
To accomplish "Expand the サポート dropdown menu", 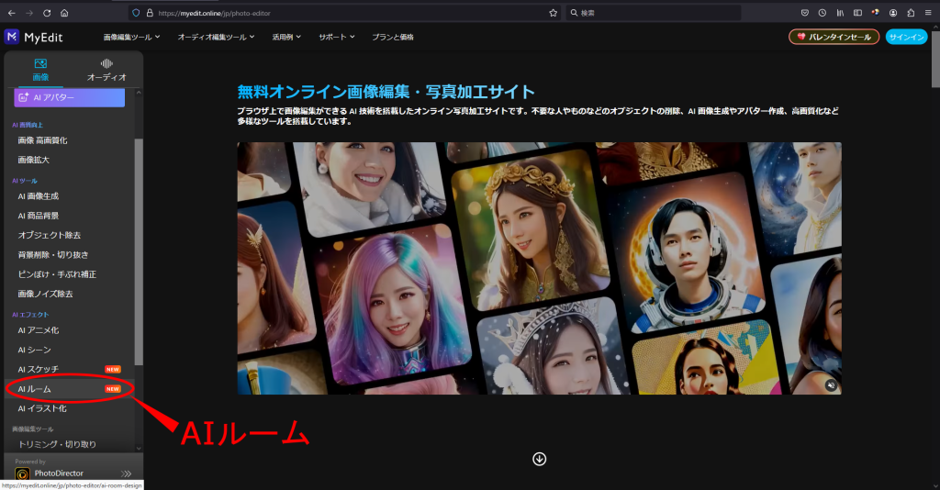I will click(x=337, y=37).
